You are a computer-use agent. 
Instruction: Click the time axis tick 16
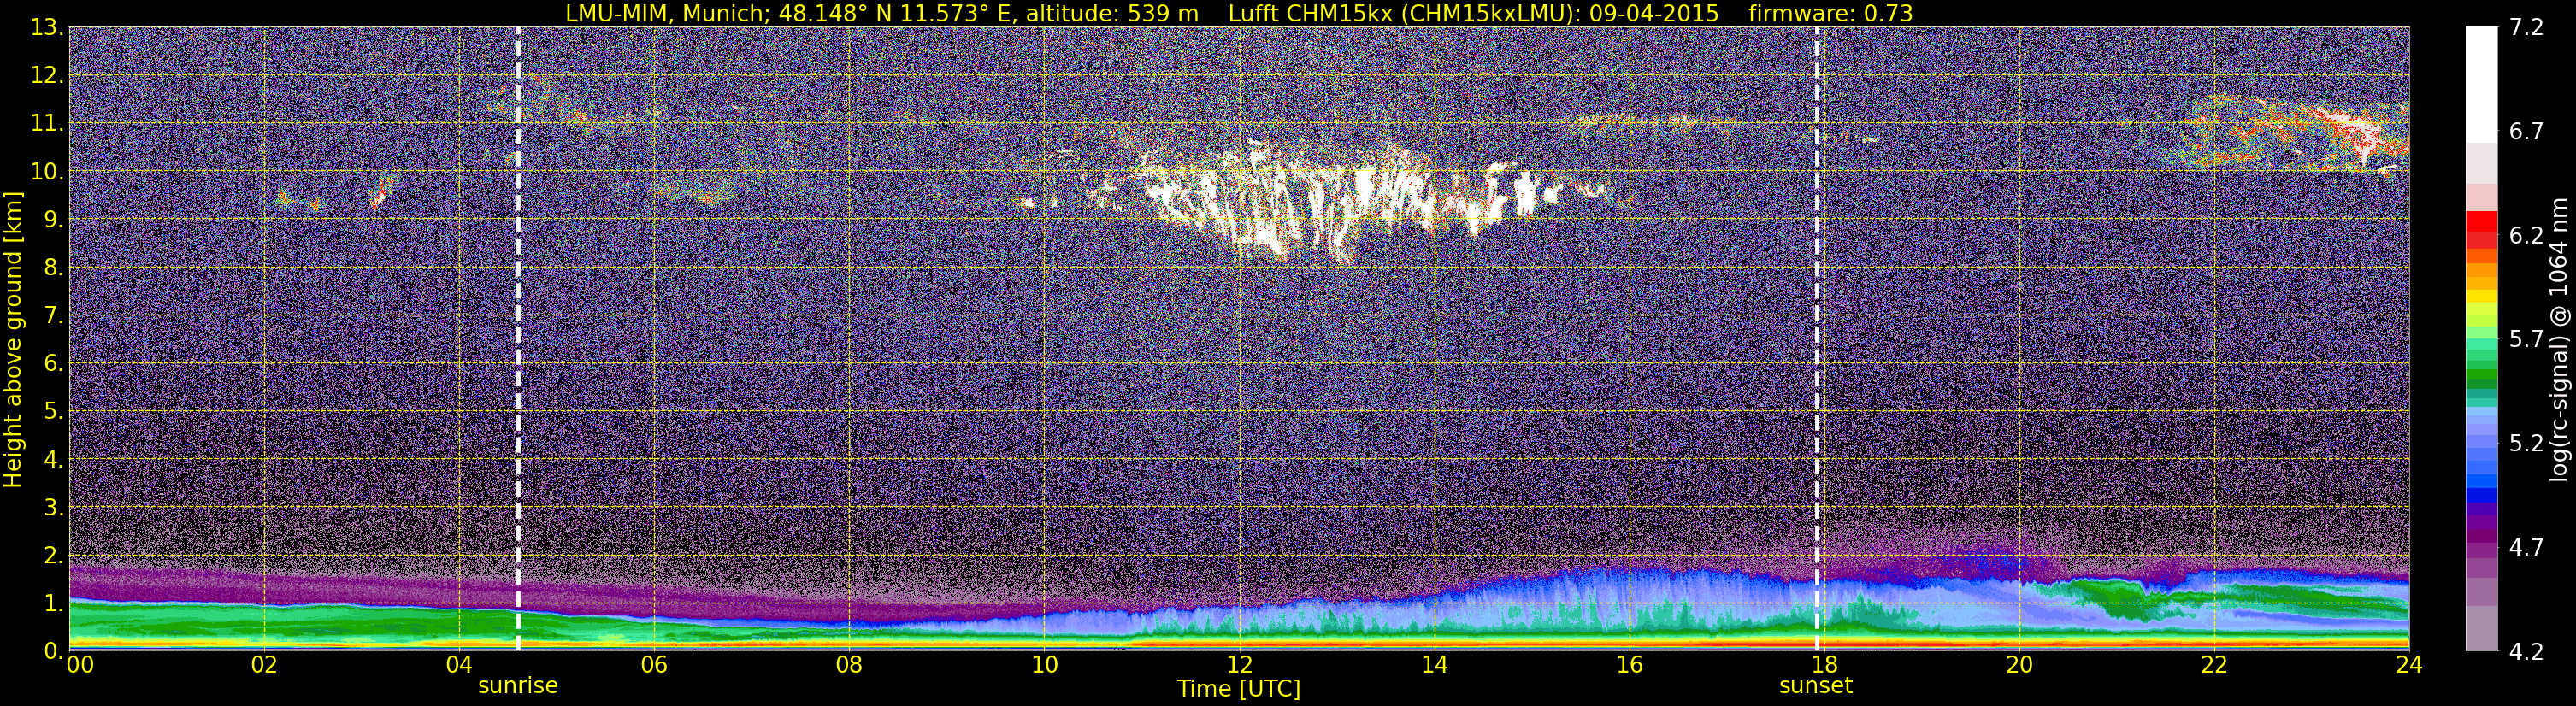pyautogui.click(x=1629, y=665)
